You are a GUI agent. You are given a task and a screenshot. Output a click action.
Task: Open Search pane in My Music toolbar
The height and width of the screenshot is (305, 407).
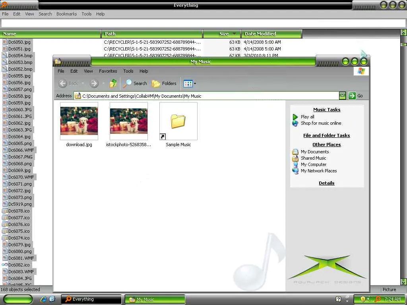(x=135, y=83)
